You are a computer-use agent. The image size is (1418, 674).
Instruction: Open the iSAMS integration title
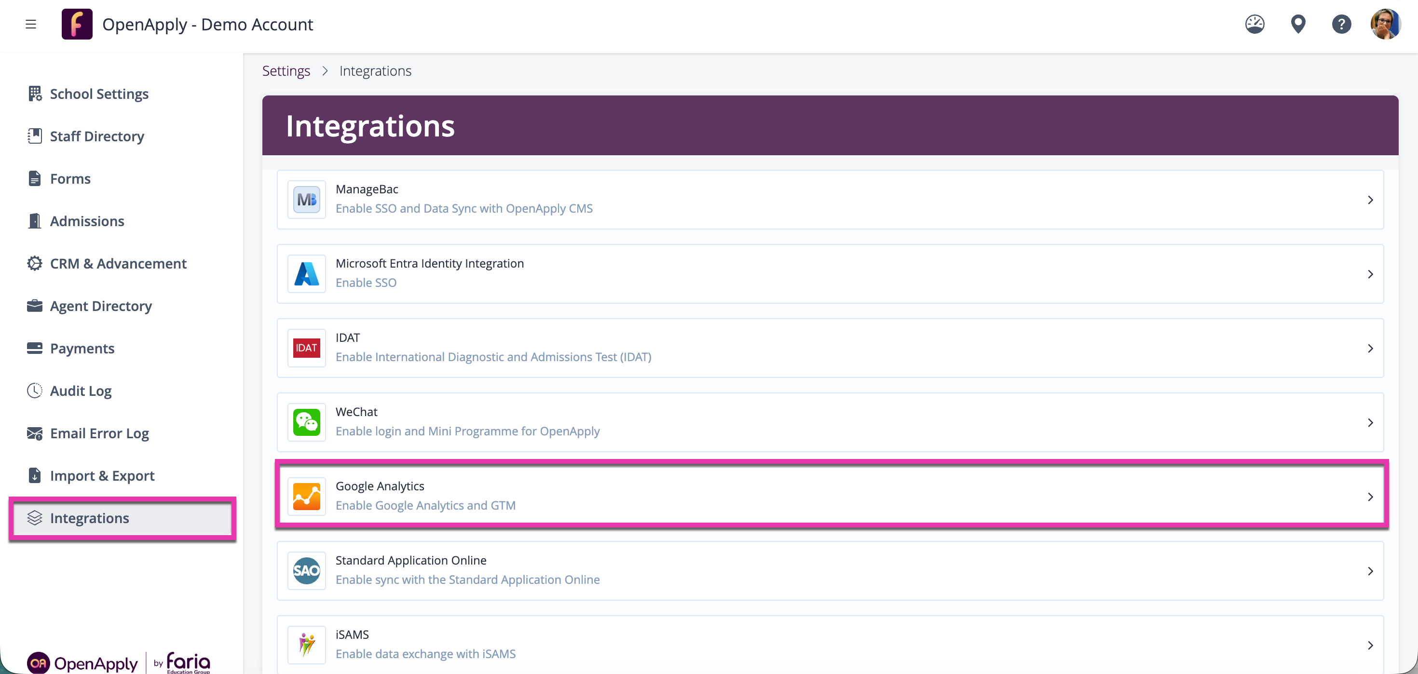click(x=352, y=634)
